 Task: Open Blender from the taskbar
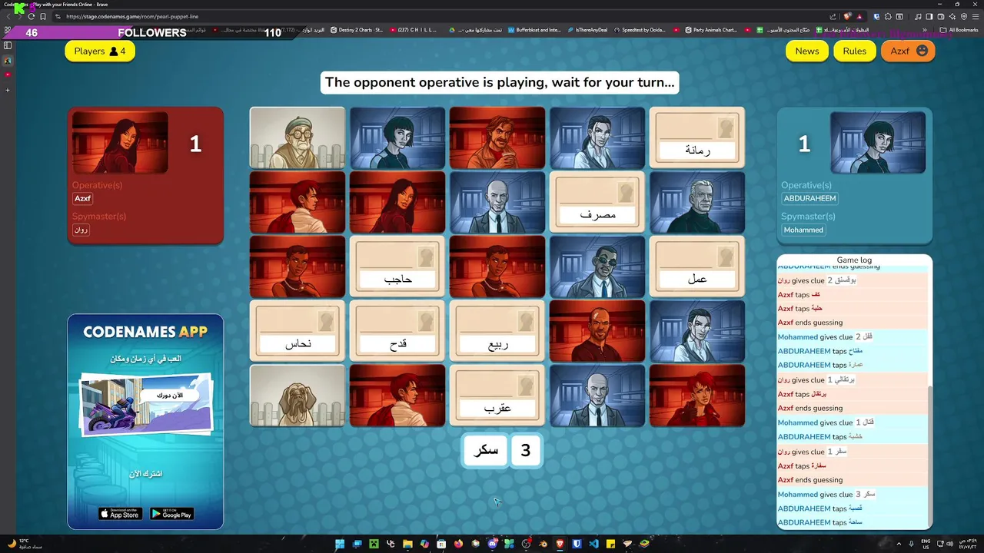pyautogui.click(x=543, y=544)
